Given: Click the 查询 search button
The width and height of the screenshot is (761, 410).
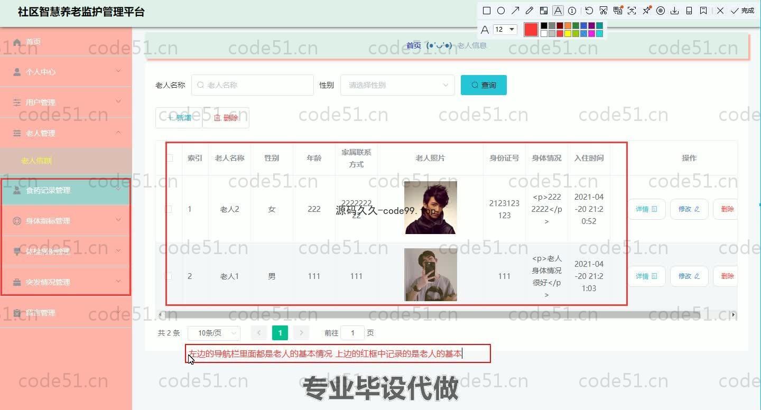Looking at the screenshot, I should tap(484, 85).
